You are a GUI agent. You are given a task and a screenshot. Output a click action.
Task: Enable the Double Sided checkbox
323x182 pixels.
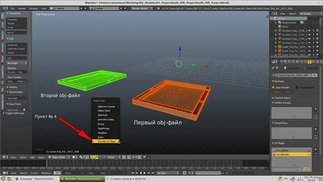coord(297,87)
